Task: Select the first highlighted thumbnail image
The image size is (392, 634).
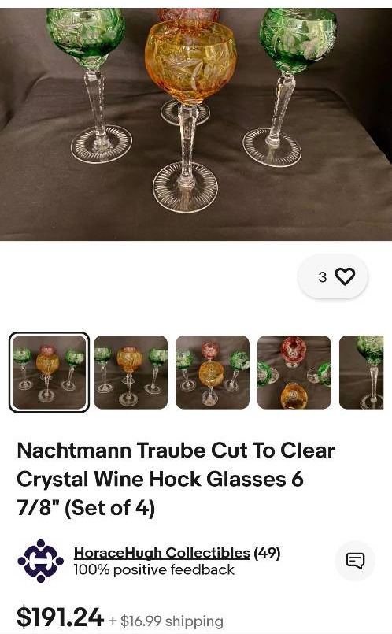Action: (49, 372)
